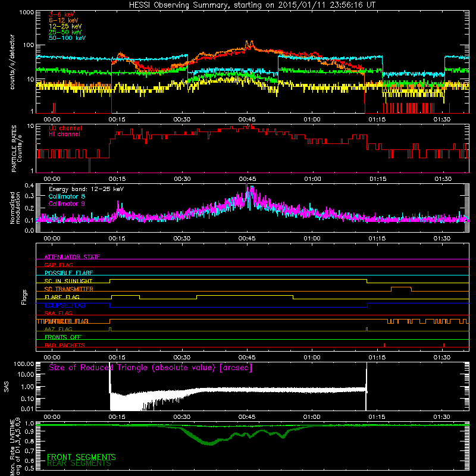The image size is (476, 476).
Task: Select the 'GAP FLAG' label
Action: [58, 265]
